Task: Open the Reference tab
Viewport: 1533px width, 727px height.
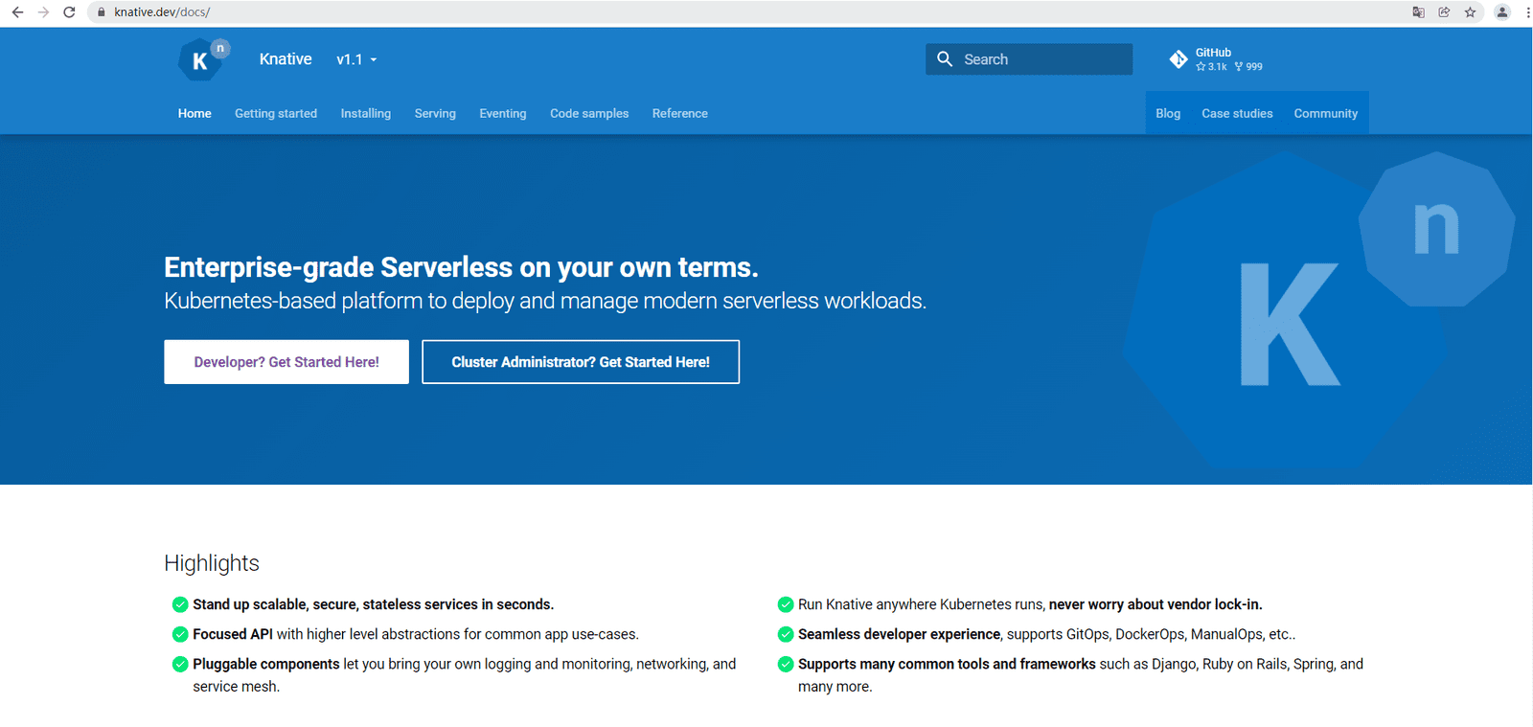Action: coord(680,113)
